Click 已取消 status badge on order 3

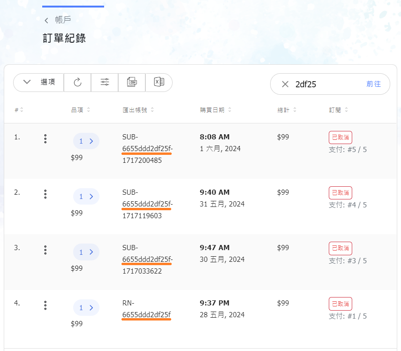[x=340, y=248]
